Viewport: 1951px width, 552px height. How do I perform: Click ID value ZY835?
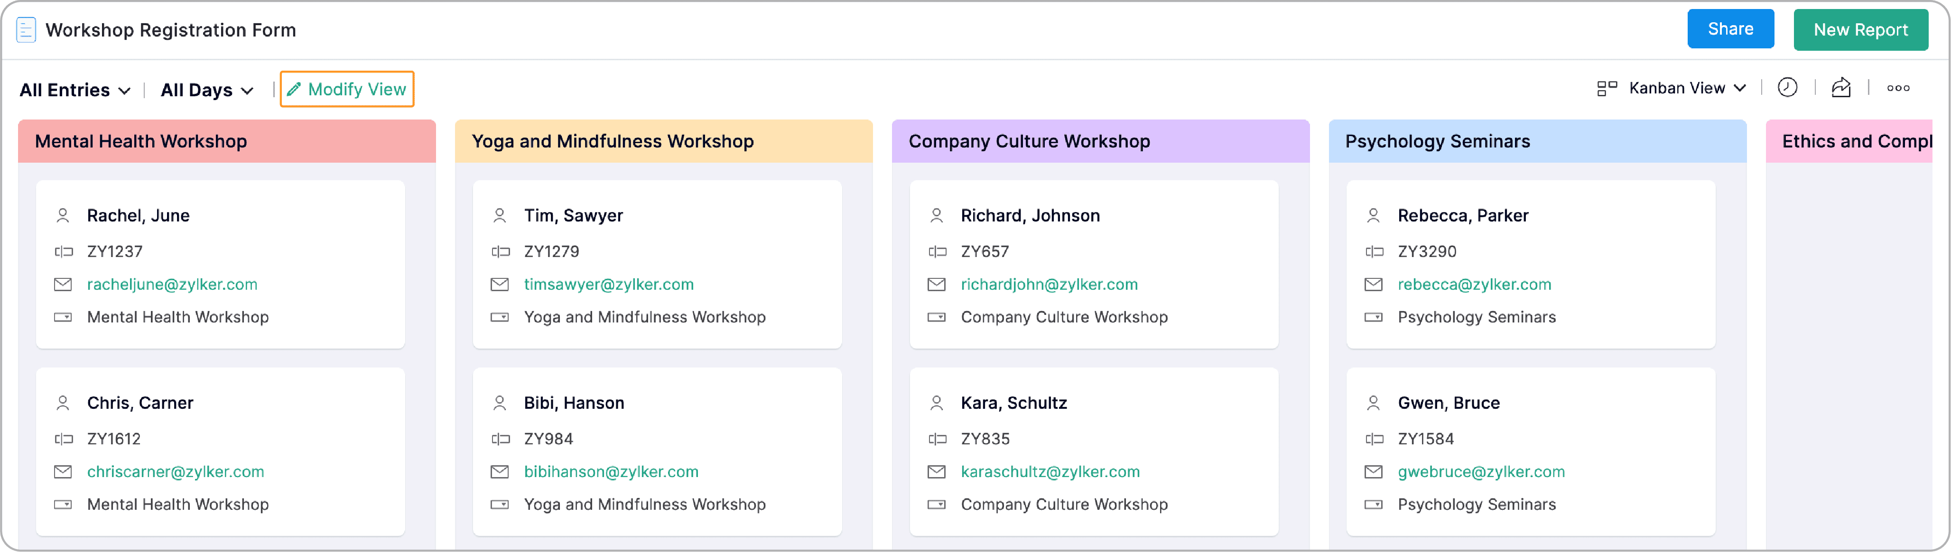[x=985, y=439]
